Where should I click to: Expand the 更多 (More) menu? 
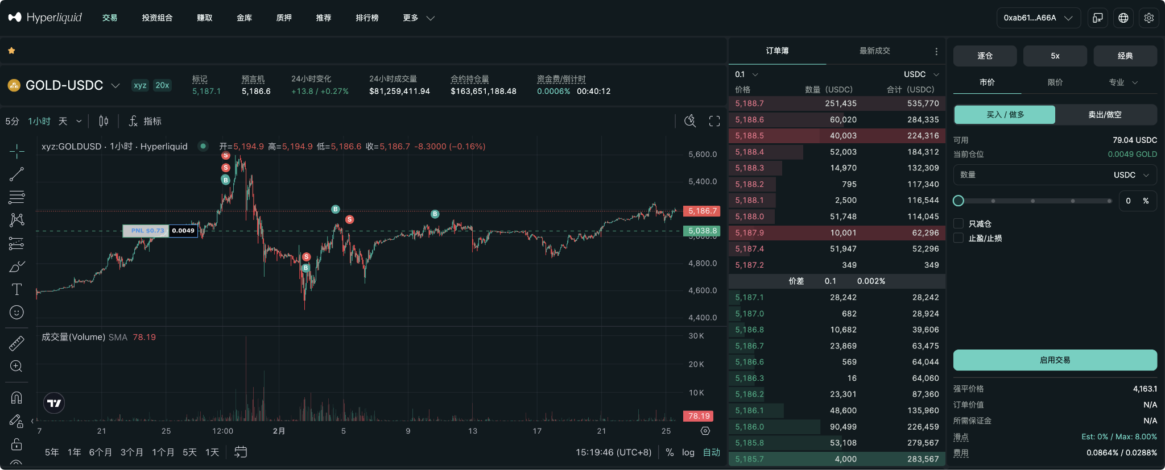418,18
